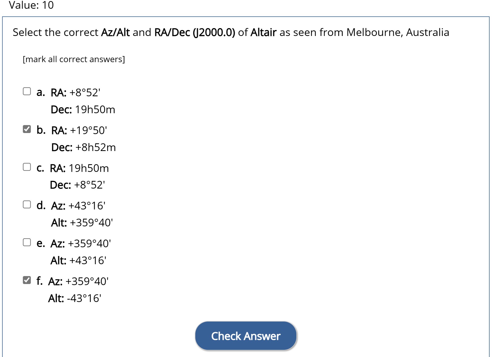This screenshot has height=357, width=497.
Task: Submit answers via Check Answer
Action: 246,336
